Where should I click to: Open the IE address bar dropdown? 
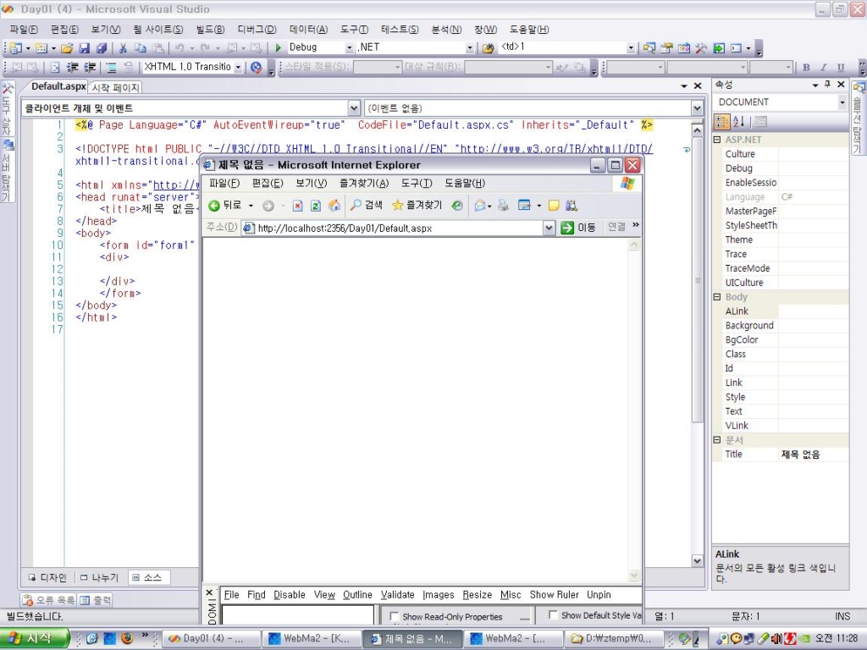click(x=549, y=228)
